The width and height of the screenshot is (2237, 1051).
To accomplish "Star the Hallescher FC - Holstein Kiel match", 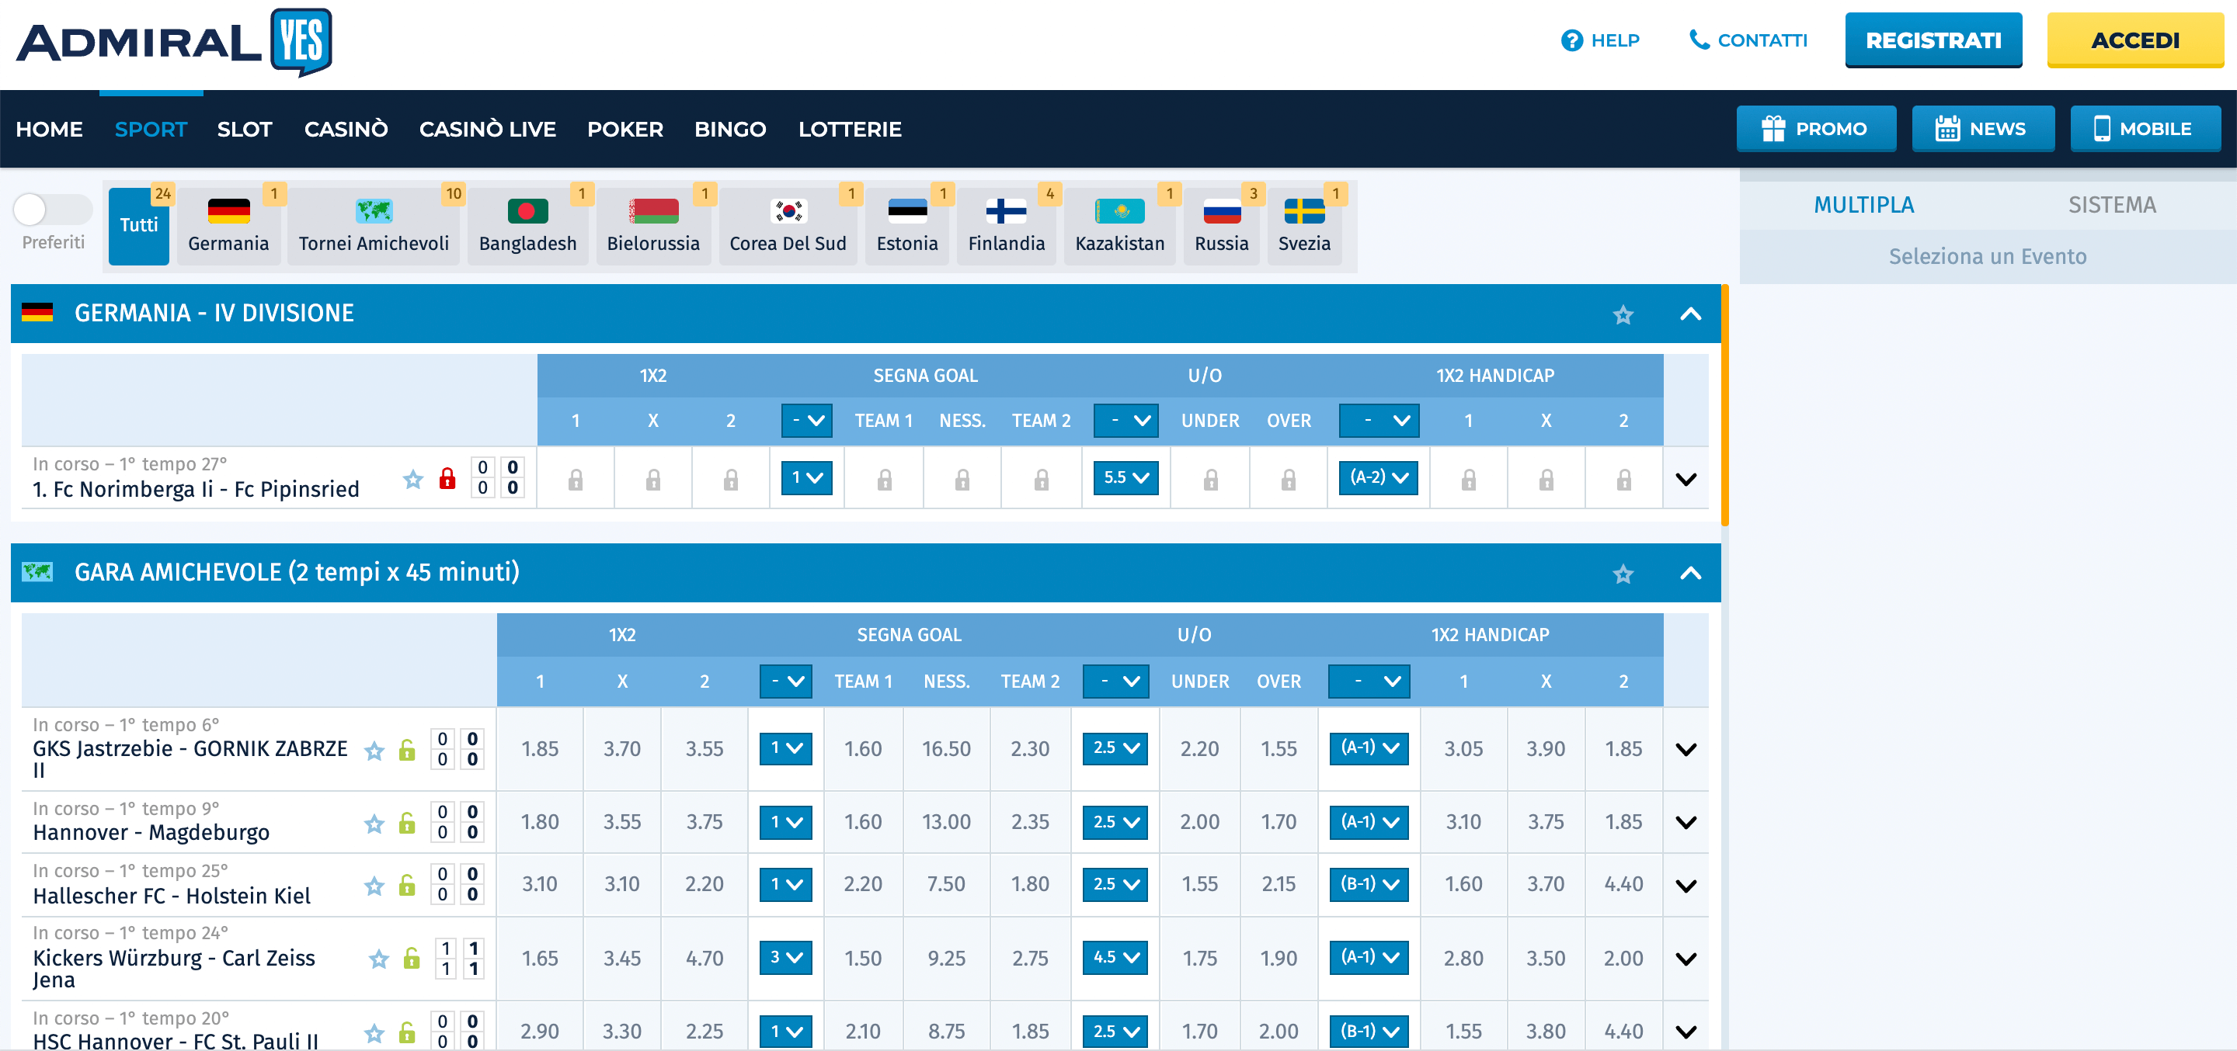I will coord(374,885).
